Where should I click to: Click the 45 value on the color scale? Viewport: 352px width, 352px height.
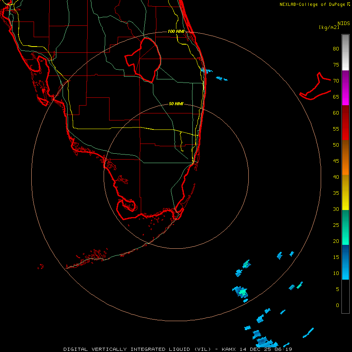(336, 161)
